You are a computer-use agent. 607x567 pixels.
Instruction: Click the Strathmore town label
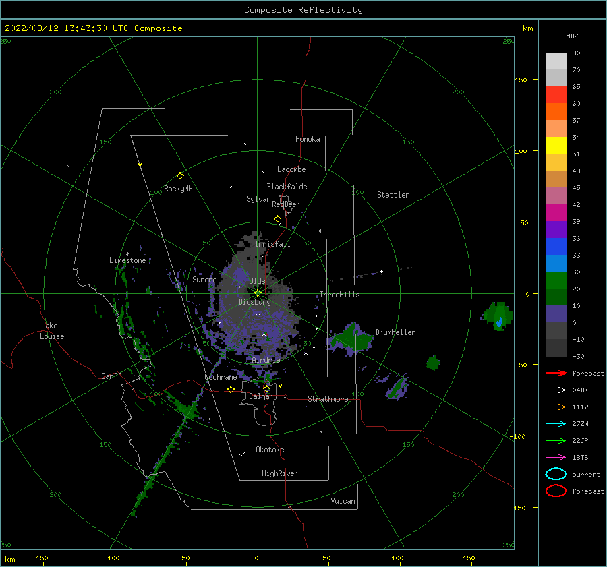[328, 399]
